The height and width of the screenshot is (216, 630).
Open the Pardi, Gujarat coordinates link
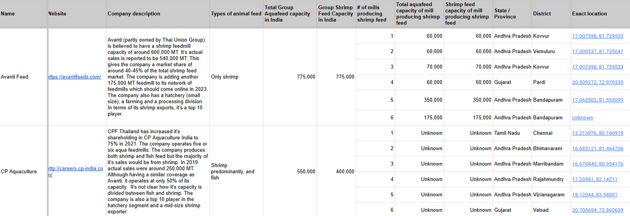(597, 82)
